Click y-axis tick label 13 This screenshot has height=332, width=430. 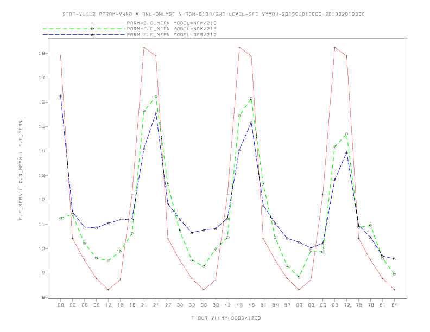pyautogui.click(x=41, y=175)
